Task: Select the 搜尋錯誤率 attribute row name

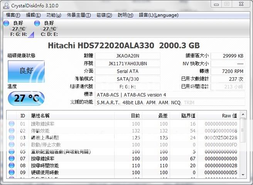Action: click(42, 159)
